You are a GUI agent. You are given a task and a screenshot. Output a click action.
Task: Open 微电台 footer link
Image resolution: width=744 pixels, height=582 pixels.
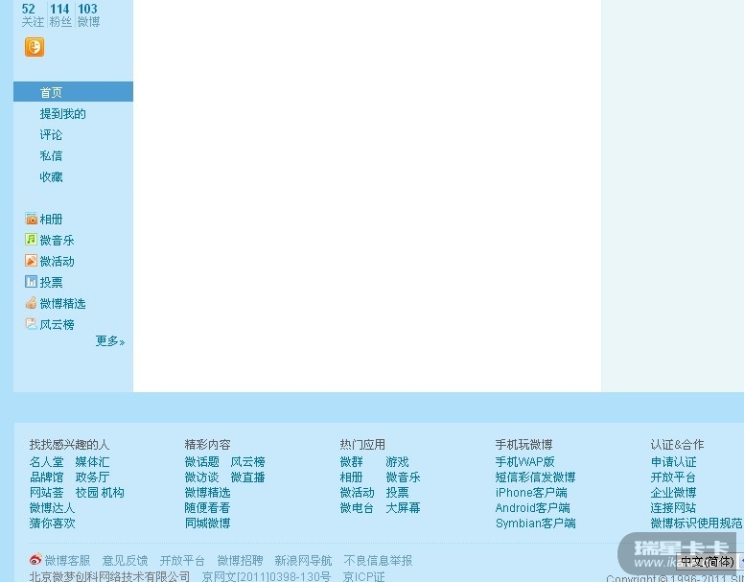tap(358, 507)
